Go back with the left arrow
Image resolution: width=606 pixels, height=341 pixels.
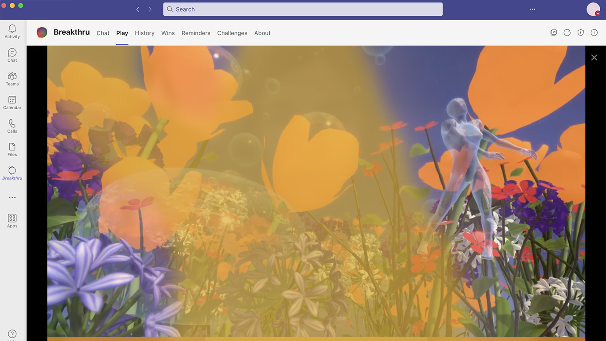coord(138,9)
